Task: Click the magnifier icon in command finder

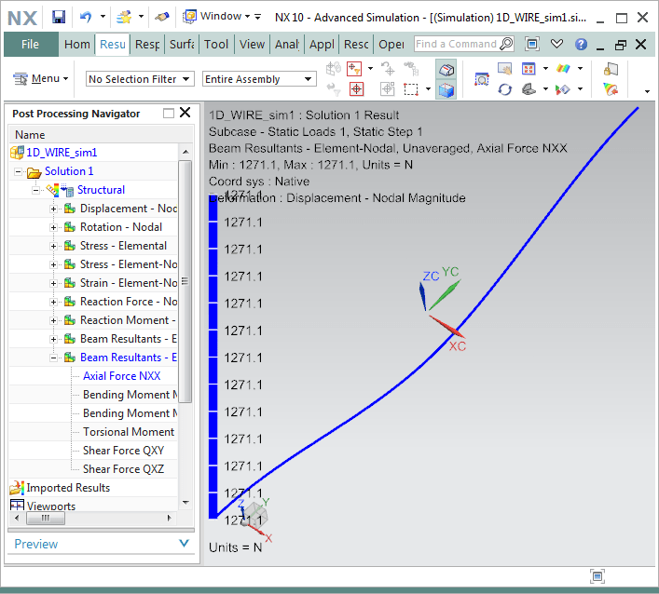Action: click(x=506, y=44)
